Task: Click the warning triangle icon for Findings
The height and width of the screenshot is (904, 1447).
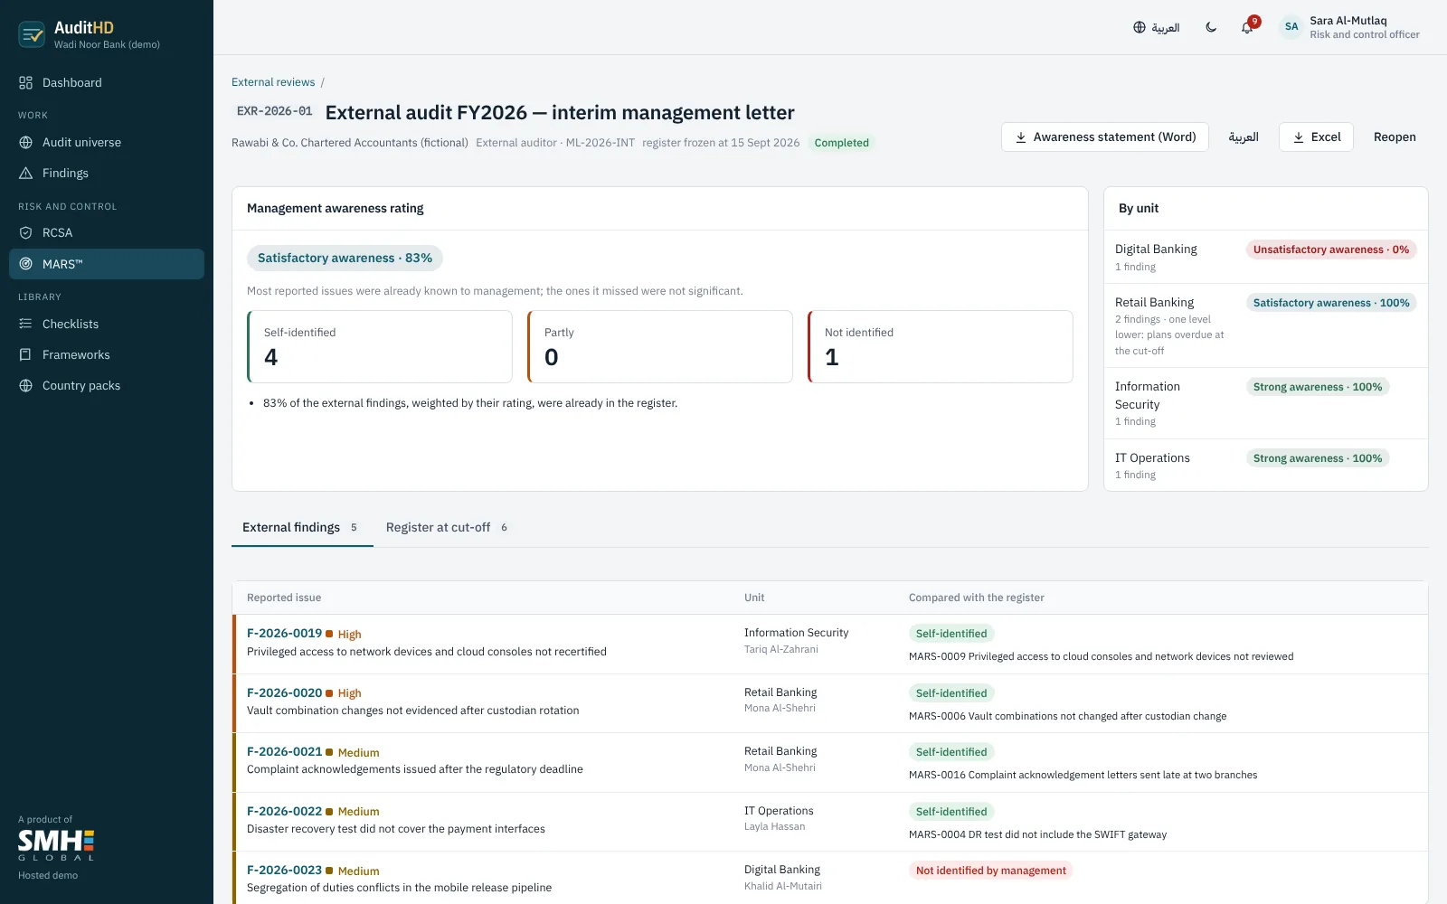Action: coord(25,174)
